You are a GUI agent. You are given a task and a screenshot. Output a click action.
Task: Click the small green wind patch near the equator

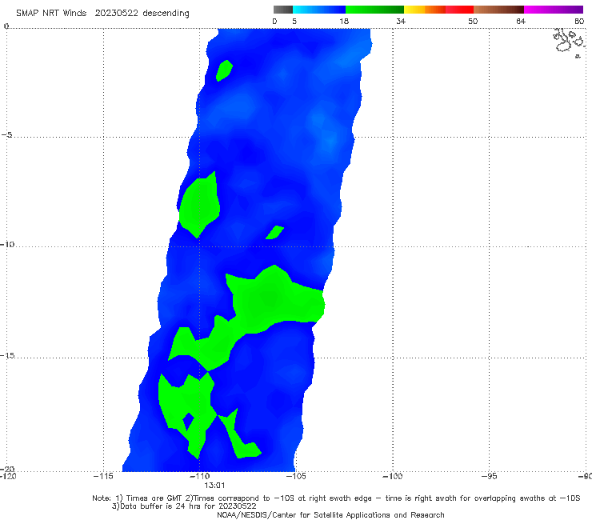pyautogui.click(x=224, y=70)
